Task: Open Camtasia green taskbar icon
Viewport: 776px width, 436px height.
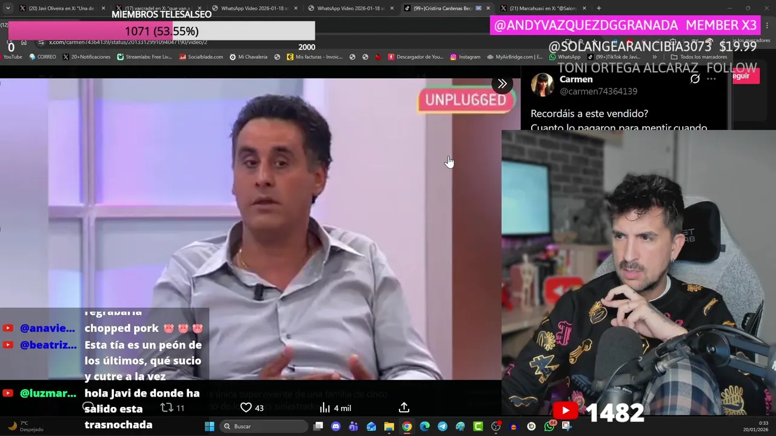Action: [478, 426]
